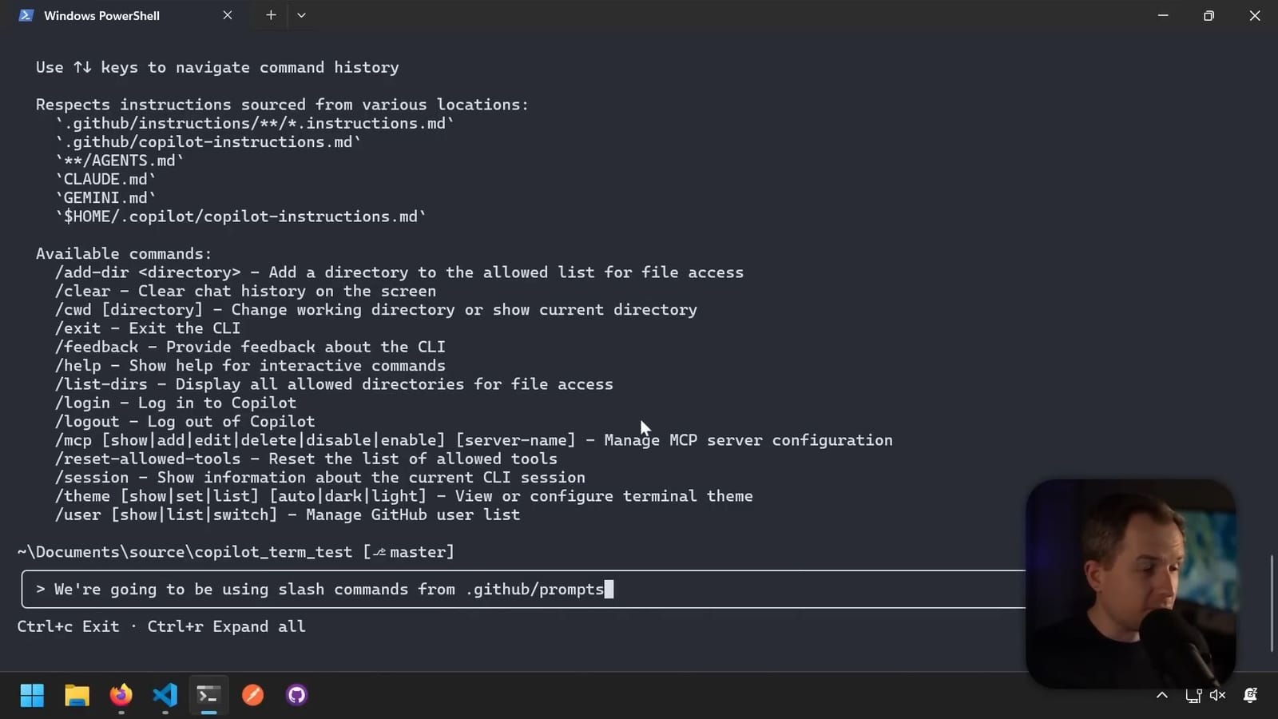Screen dimensions: 1278x719
Task: Open a new terminal tab with the plus button
Action: pyautogui.click(x=271, y=14)
